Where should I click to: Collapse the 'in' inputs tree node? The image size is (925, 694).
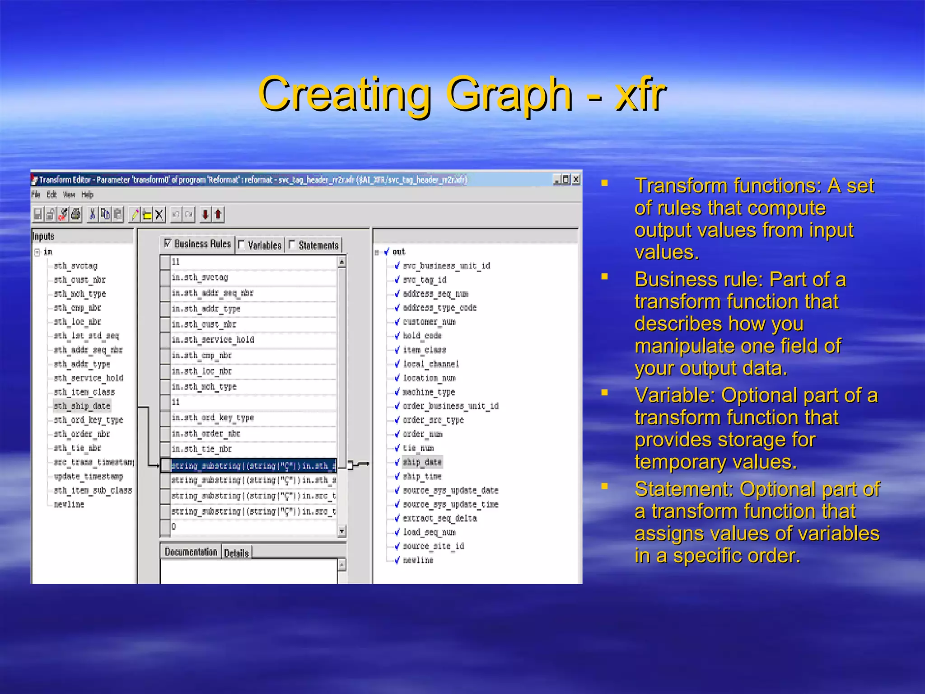point(37,252)
